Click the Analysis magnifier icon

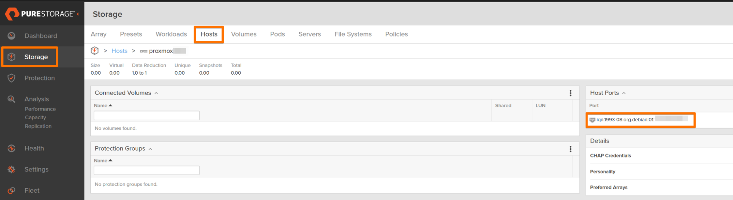12,99
